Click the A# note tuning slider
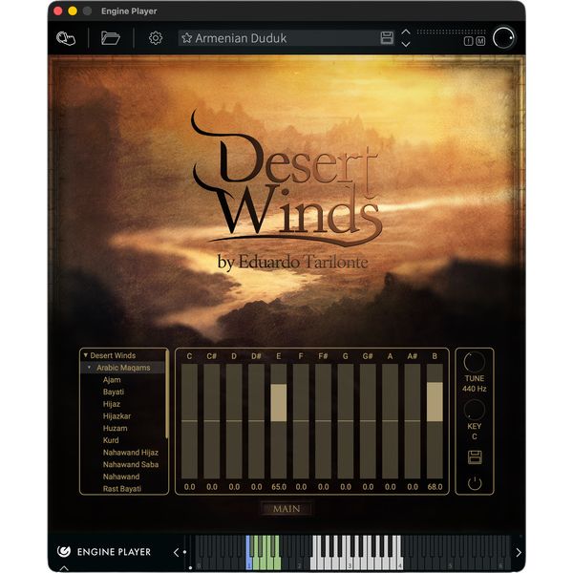The width and height of the screenshot is (573, 573). coord(413,421)
